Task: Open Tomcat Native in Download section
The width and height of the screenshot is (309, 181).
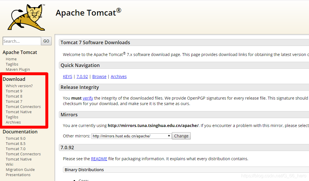Action: click(19, 112)
